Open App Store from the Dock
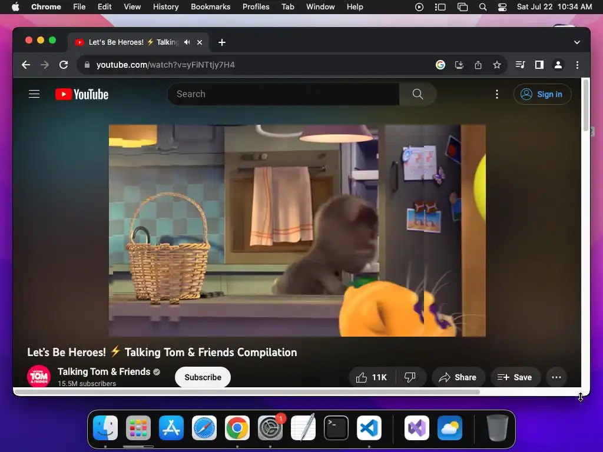 [171, 428]
